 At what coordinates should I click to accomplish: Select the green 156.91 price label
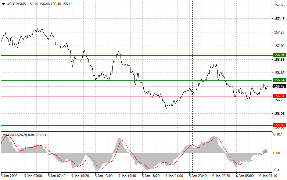(279, 55)
